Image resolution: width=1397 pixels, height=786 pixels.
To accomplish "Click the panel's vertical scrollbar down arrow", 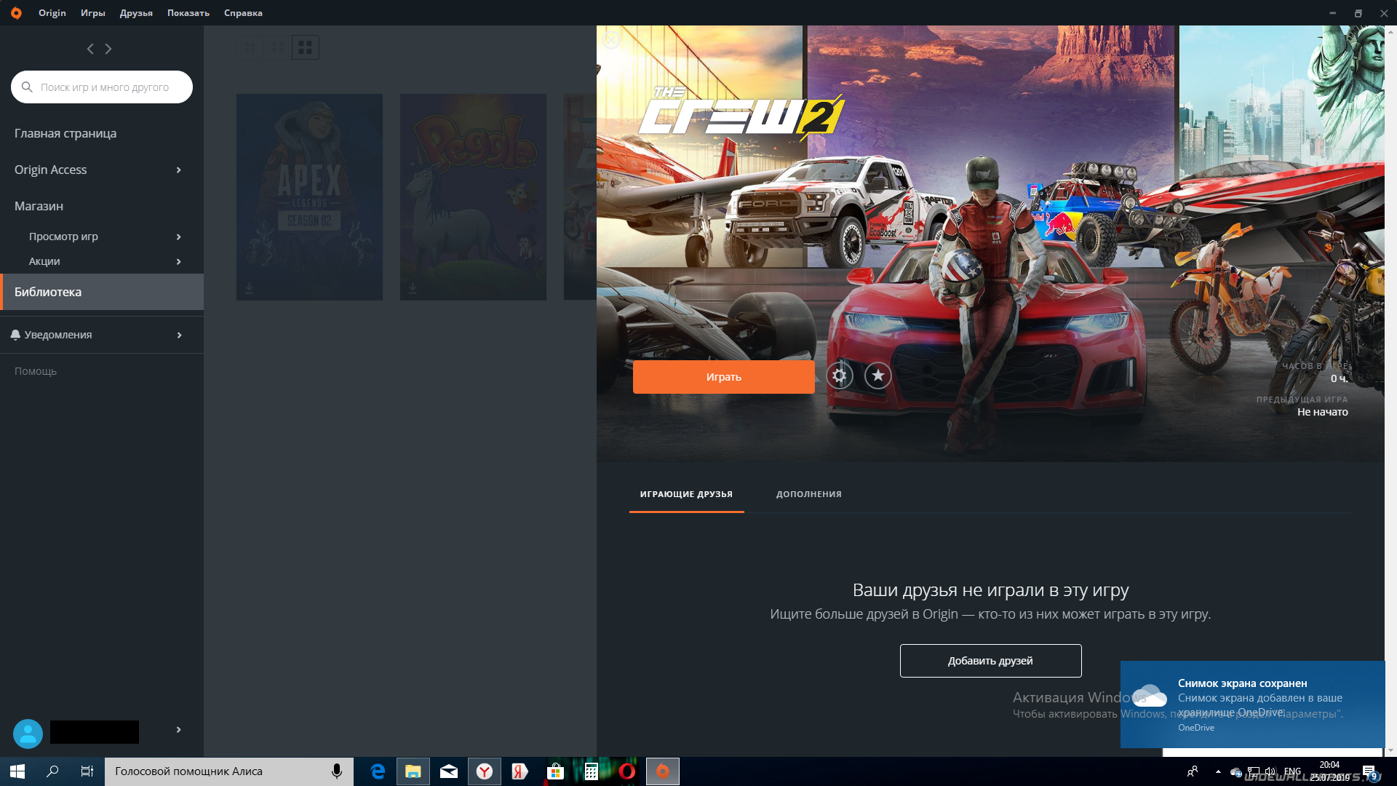I will [x=1390, y=750].
